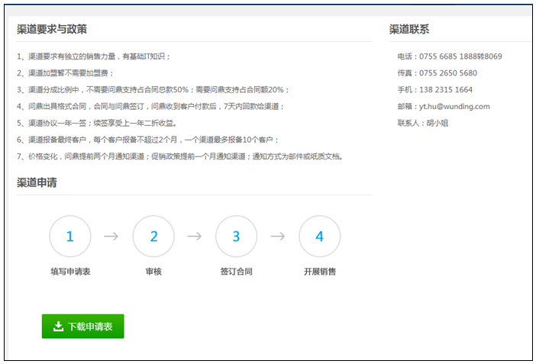Click the step 1 circle icon
Screen dimensions: 536x364
(70, 237)
